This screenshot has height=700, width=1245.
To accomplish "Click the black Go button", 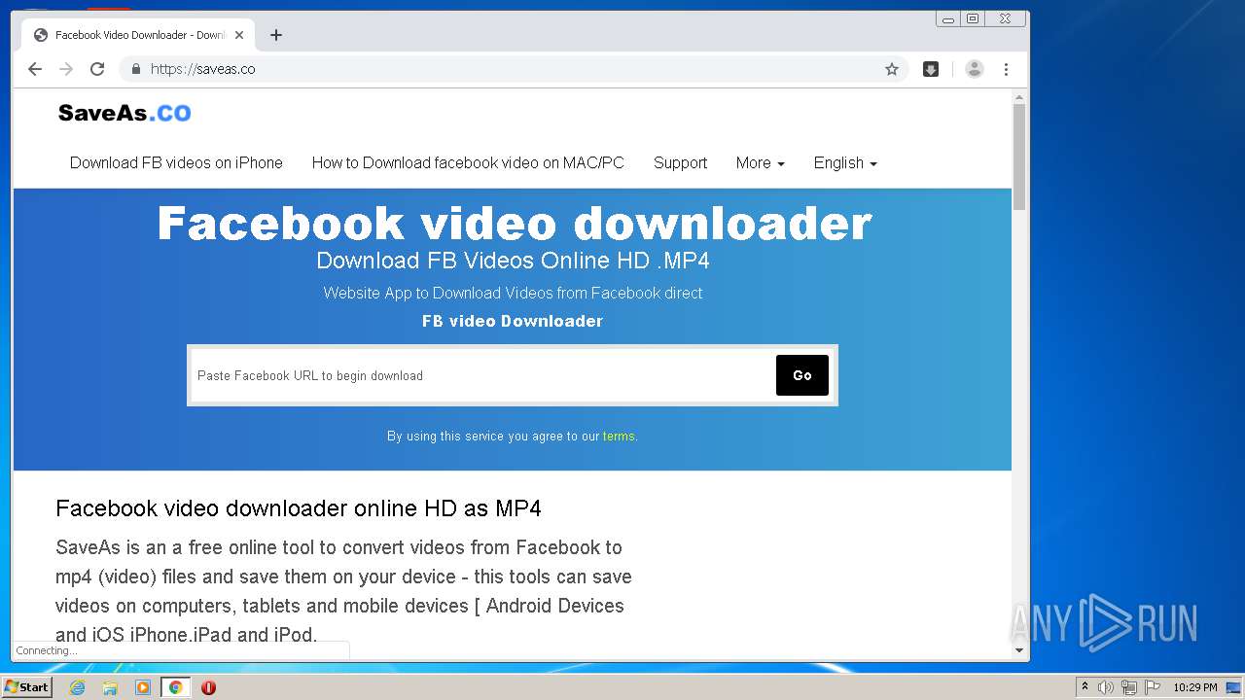I will pyautogui.click(x=802, y=375).
